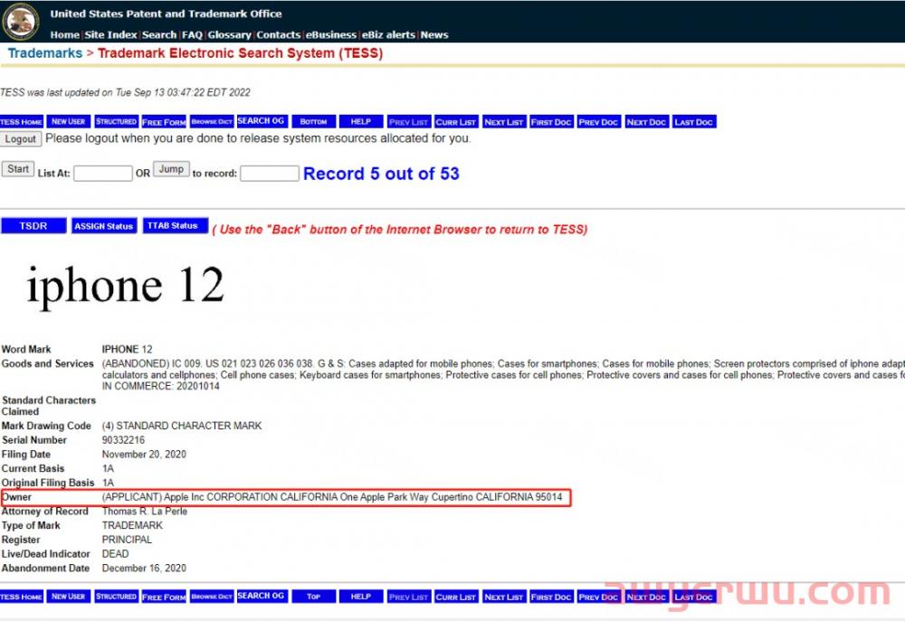905x621 pixels.
Task: Click the large 'iphone 12' mark drawing
Action: (125, 287)
